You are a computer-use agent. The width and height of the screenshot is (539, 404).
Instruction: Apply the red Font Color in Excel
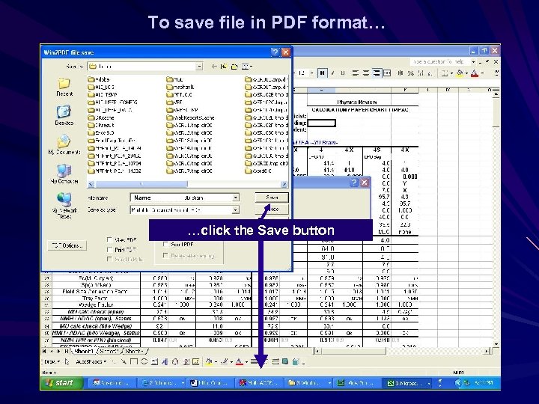475,73
